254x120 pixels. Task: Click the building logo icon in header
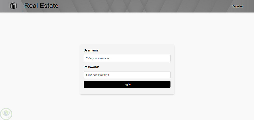click(13, 6)
